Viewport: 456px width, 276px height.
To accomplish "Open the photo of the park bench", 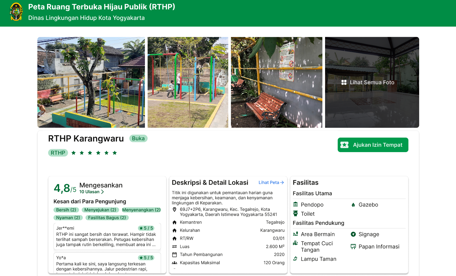I will (x=277, y=82).
